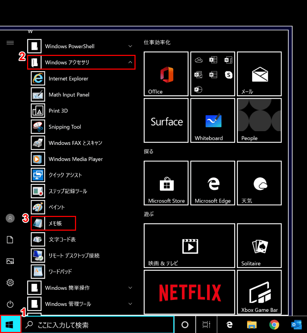Open the Office tile
The image size is (307, 333).
(166, 74)
